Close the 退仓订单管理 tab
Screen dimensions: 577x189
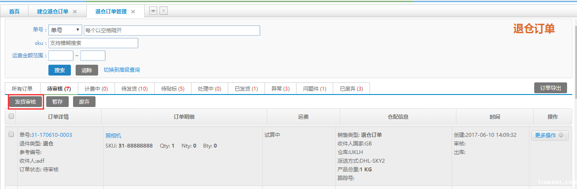tap(133, 12)
